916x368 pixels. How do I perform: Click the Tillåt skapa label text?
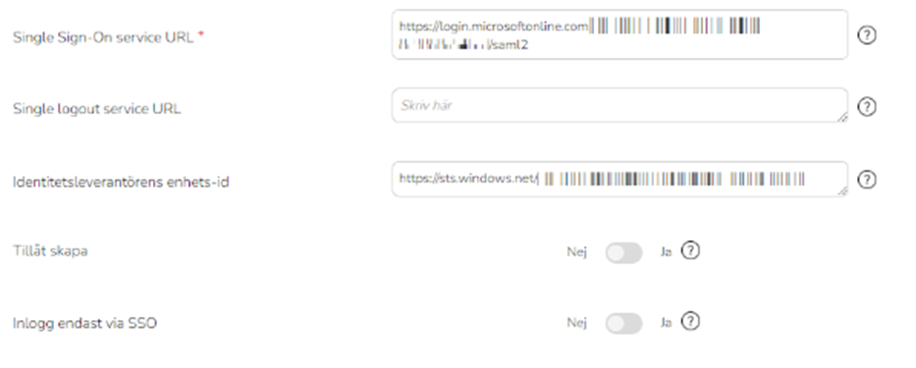50,251
